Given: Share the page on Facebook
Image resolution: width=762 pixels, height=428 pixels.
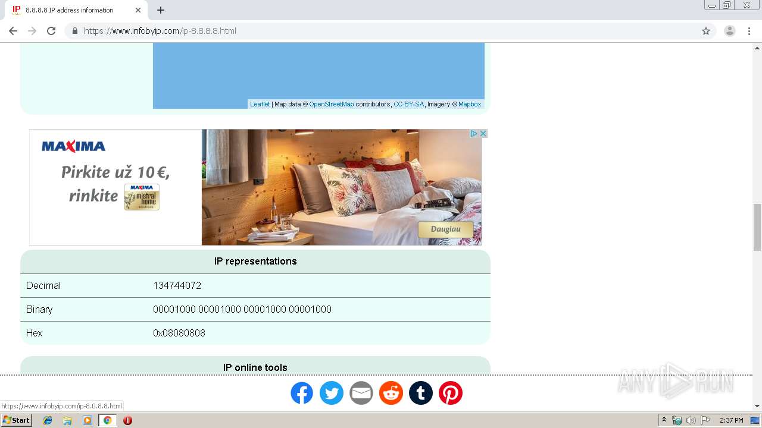Looking at the screenshot, I should (302, 393).
